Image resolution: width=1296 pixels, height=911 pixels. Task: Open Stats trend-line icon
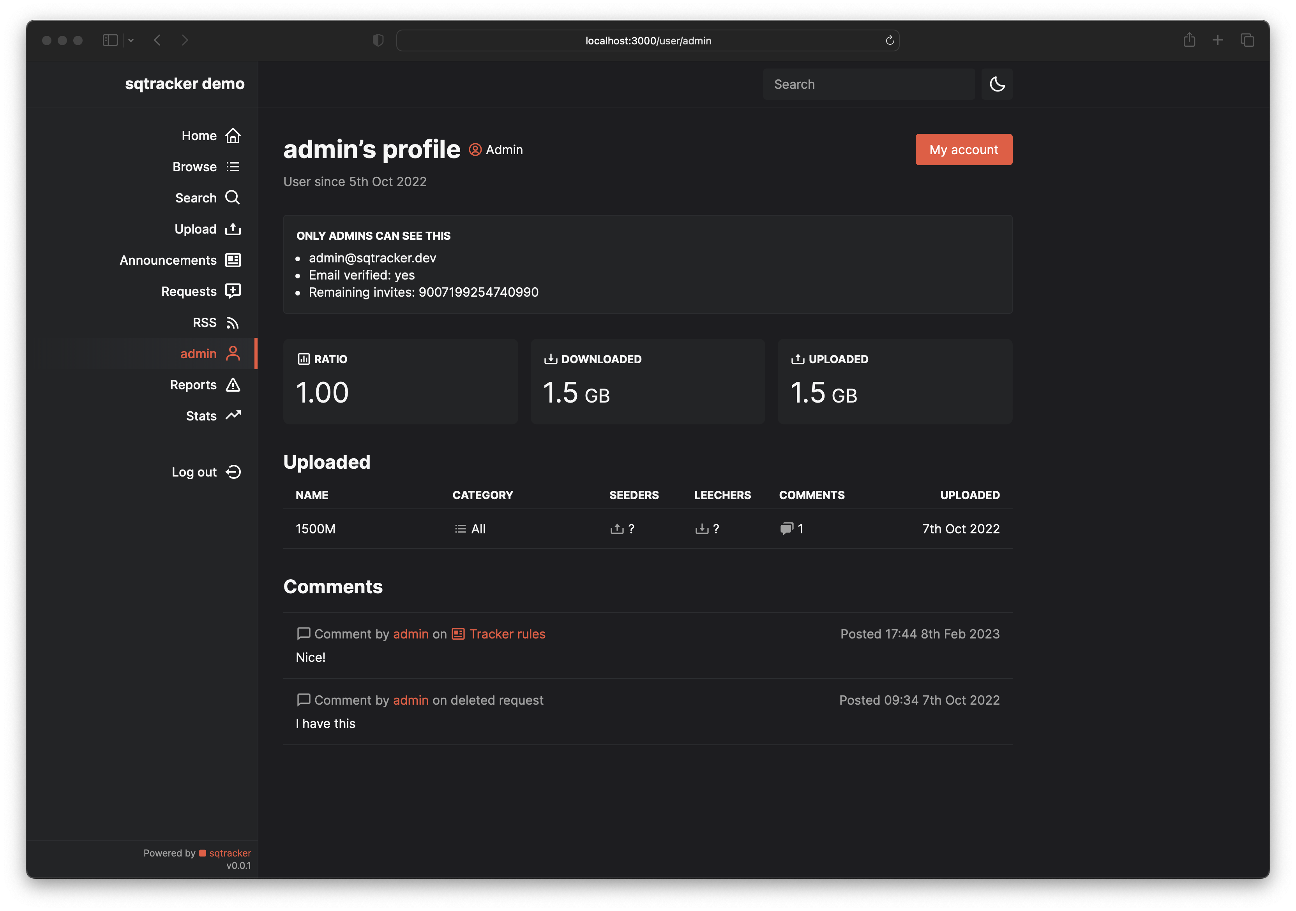click(x=233, y=416)
